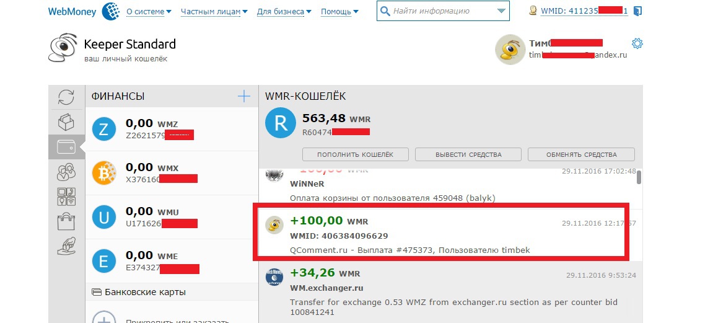Click the WiNNeR transaction avatar icon
This screenshot has width=713, height=323.
click(x=274, y=175)
